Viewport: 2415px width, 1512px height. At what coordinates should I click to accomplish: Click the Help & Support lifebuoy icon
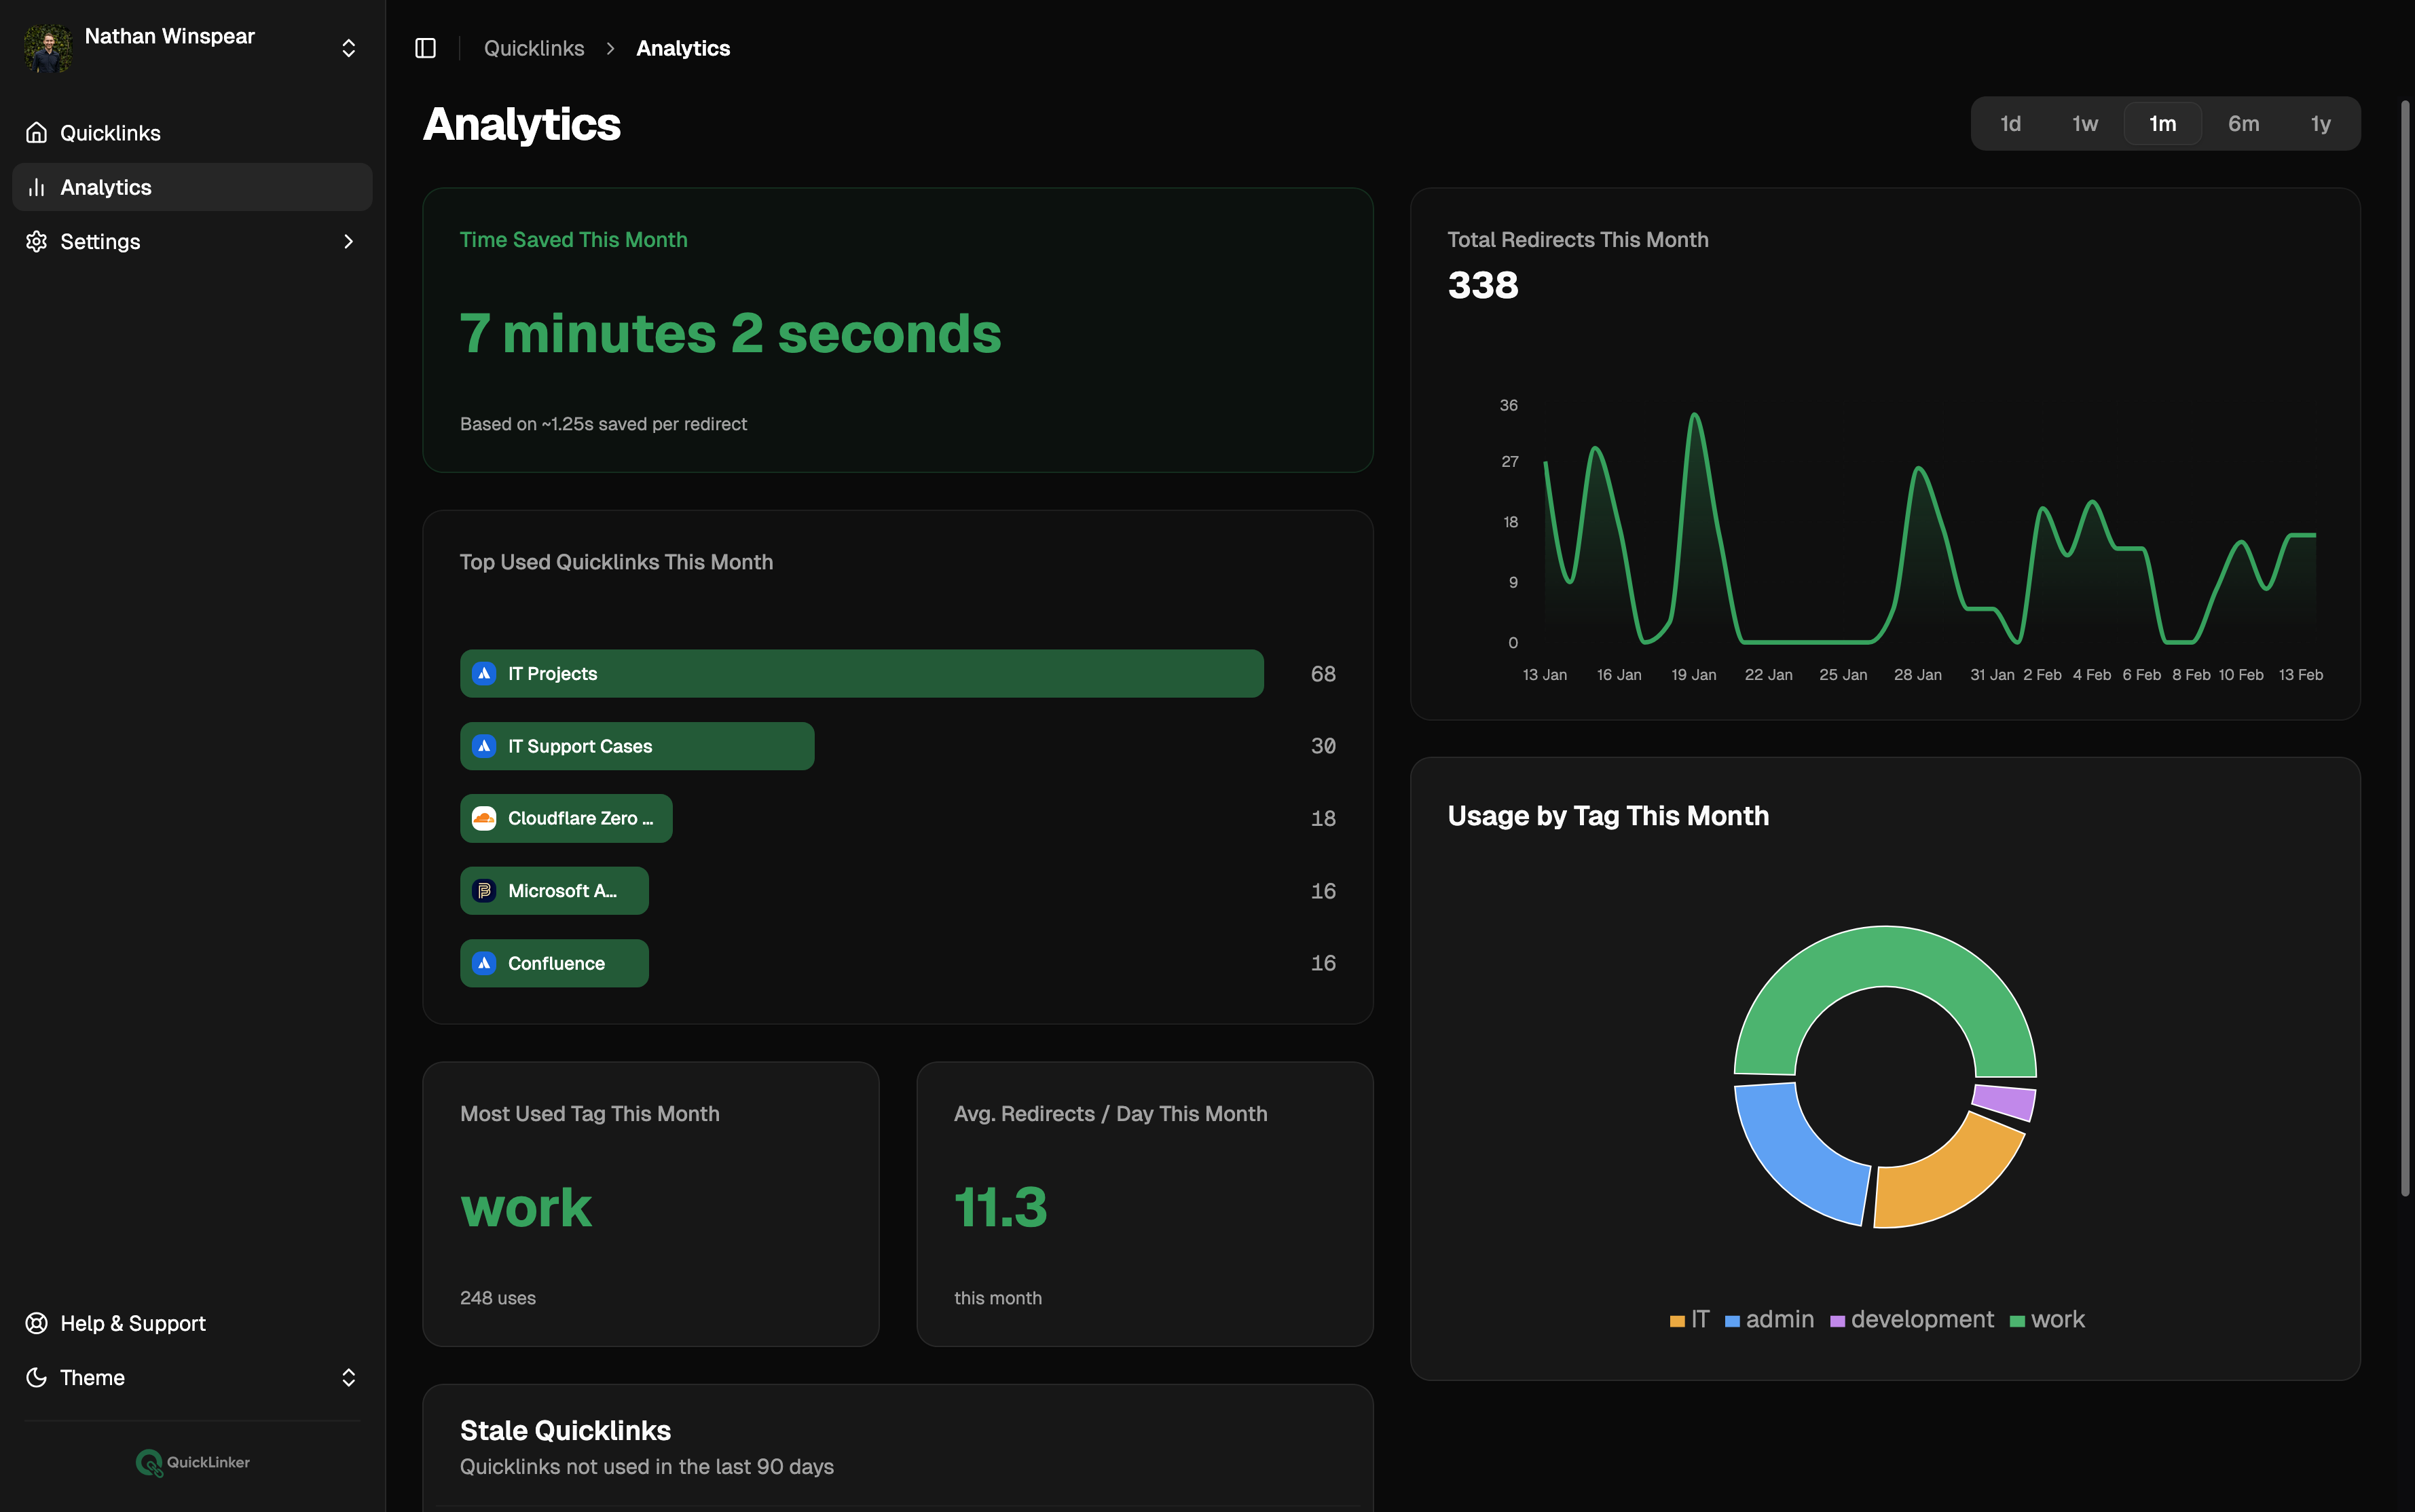click(37, 1323)
